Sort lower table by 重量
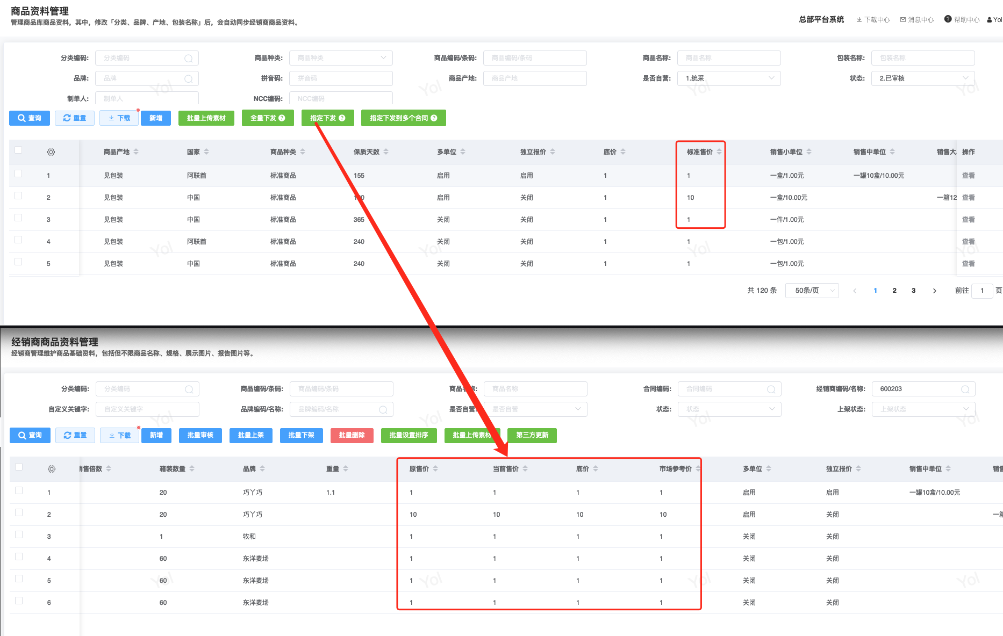This screenshot has height=636, width=1003. [x=346, y=469]
